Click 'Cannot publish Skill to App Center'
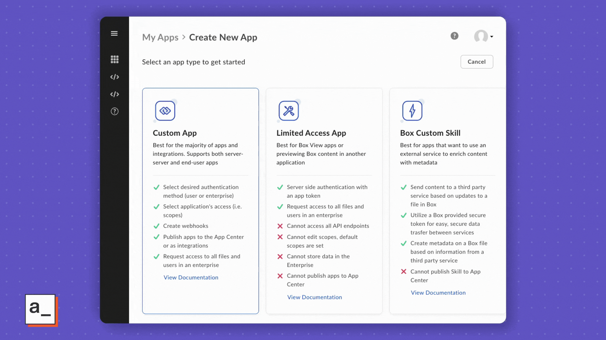The width and height of the screenshot is (606, 340). [x=445, y=276]
